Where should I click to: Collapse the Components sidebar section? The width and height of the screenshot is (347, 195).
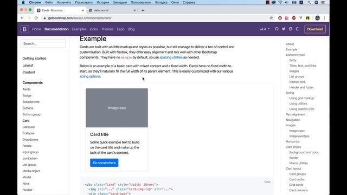(x=33, y=82)
